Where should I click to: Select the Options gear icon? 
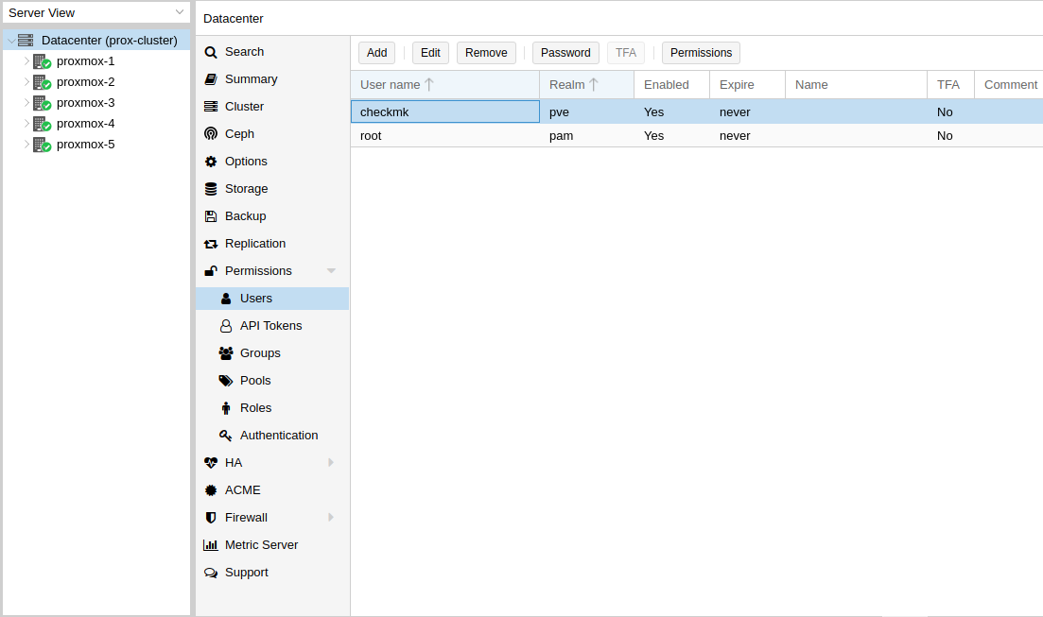pyautogui.click(x=210, y=161)
